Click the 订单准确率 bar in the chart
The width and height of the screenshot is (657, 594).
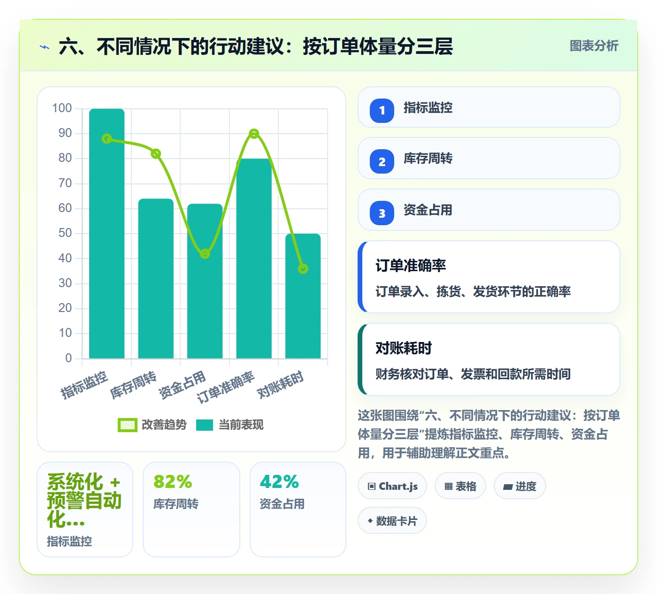(x=254, y=259)
